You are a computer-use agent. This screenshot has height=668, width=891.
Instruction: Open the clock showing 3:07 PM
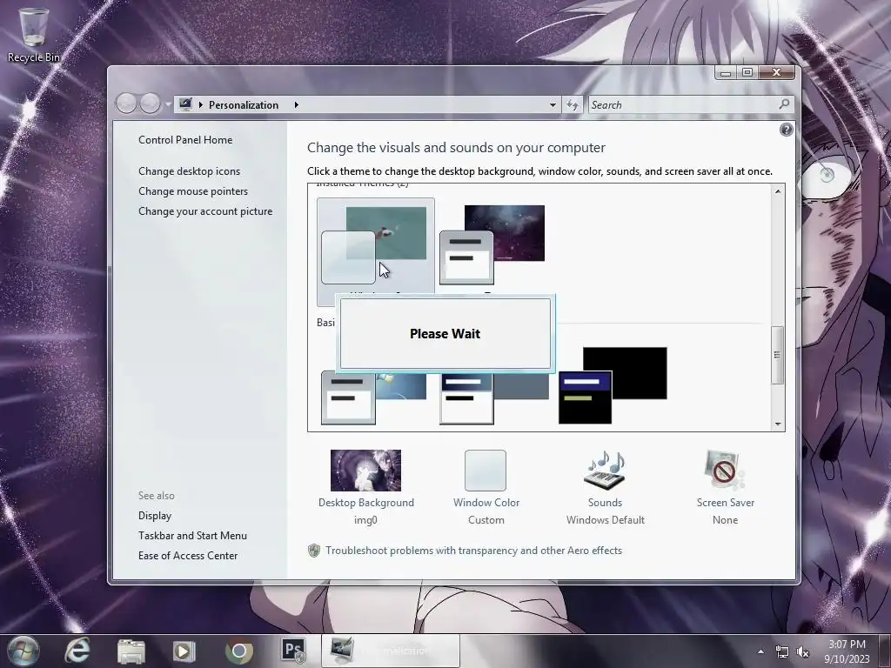[x=847, y=651]
